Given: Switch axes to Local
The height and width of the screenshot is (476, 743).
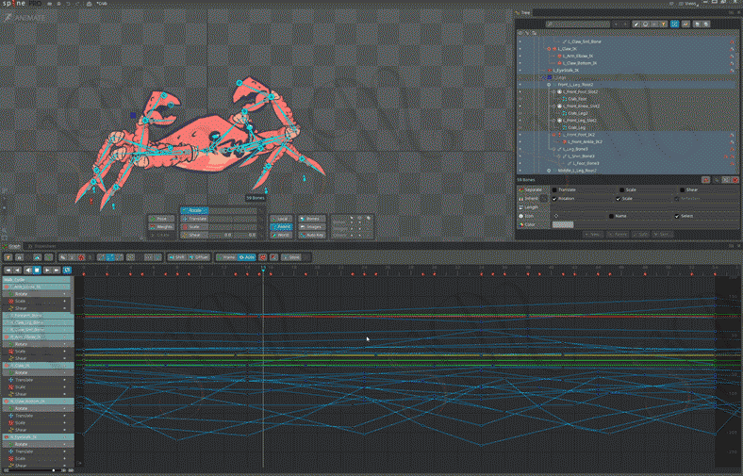Looking at the screenshot, I should click(282, 219).
